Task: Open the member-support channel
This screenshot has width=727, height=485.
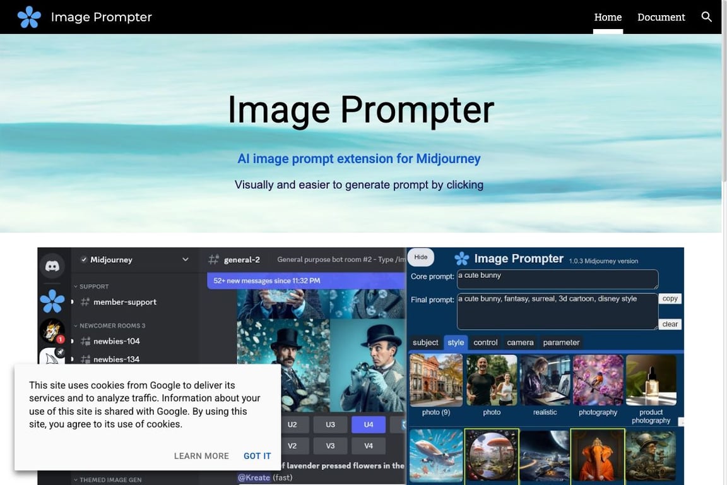Action: pos(119,302)
